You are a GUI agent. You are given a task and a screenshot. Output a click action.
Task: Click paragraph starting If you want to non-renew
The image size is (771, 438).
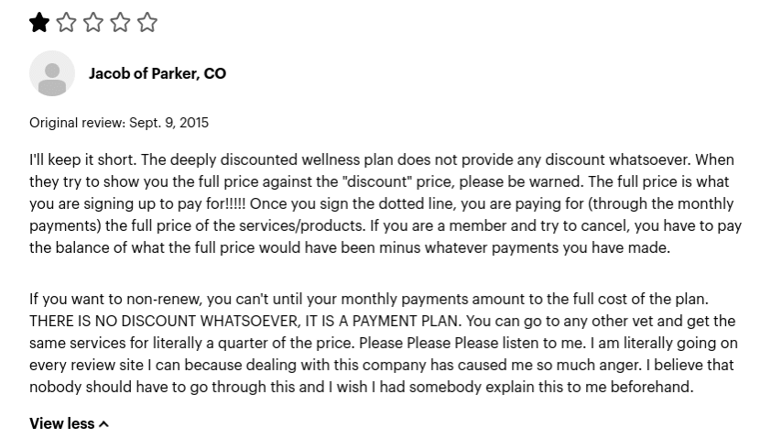[x=384, y=343]
